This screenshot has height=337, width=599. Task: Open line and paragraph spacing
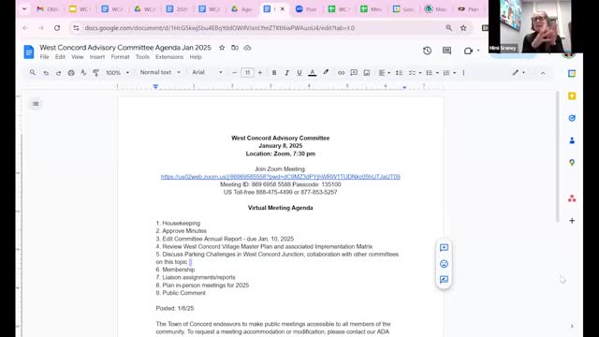[399, 73]
